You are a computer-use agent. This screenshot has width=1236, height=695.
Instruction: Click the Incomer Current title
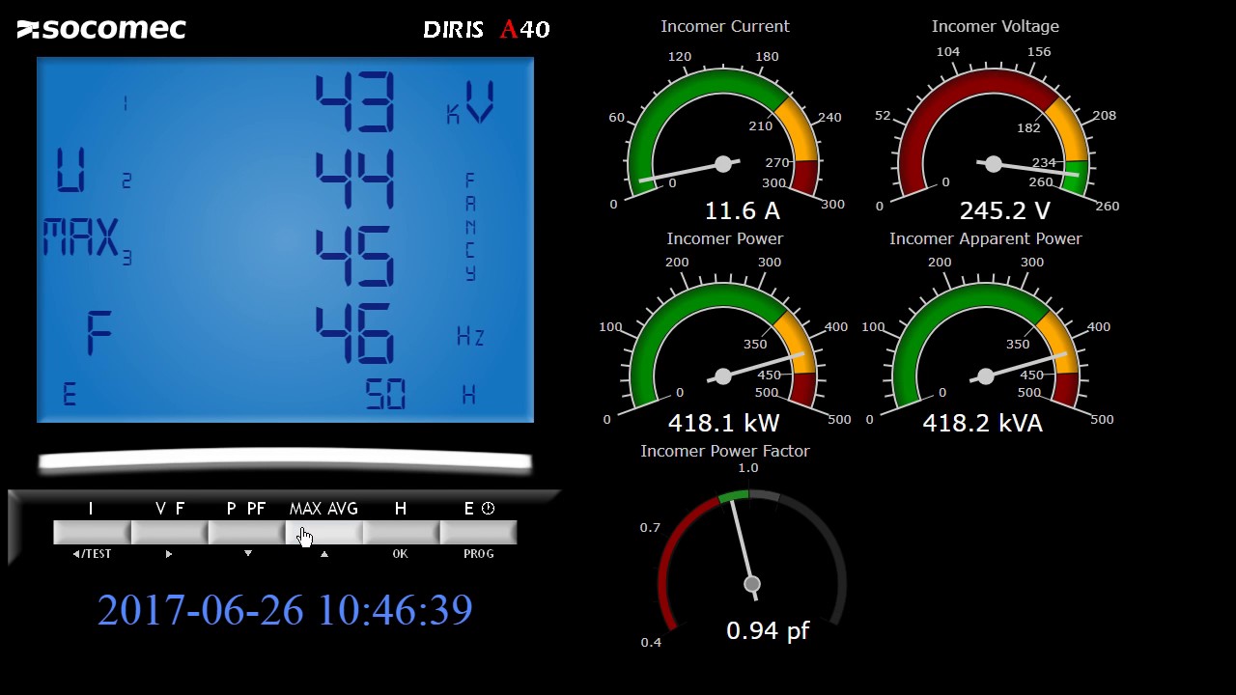coord(724,26)
